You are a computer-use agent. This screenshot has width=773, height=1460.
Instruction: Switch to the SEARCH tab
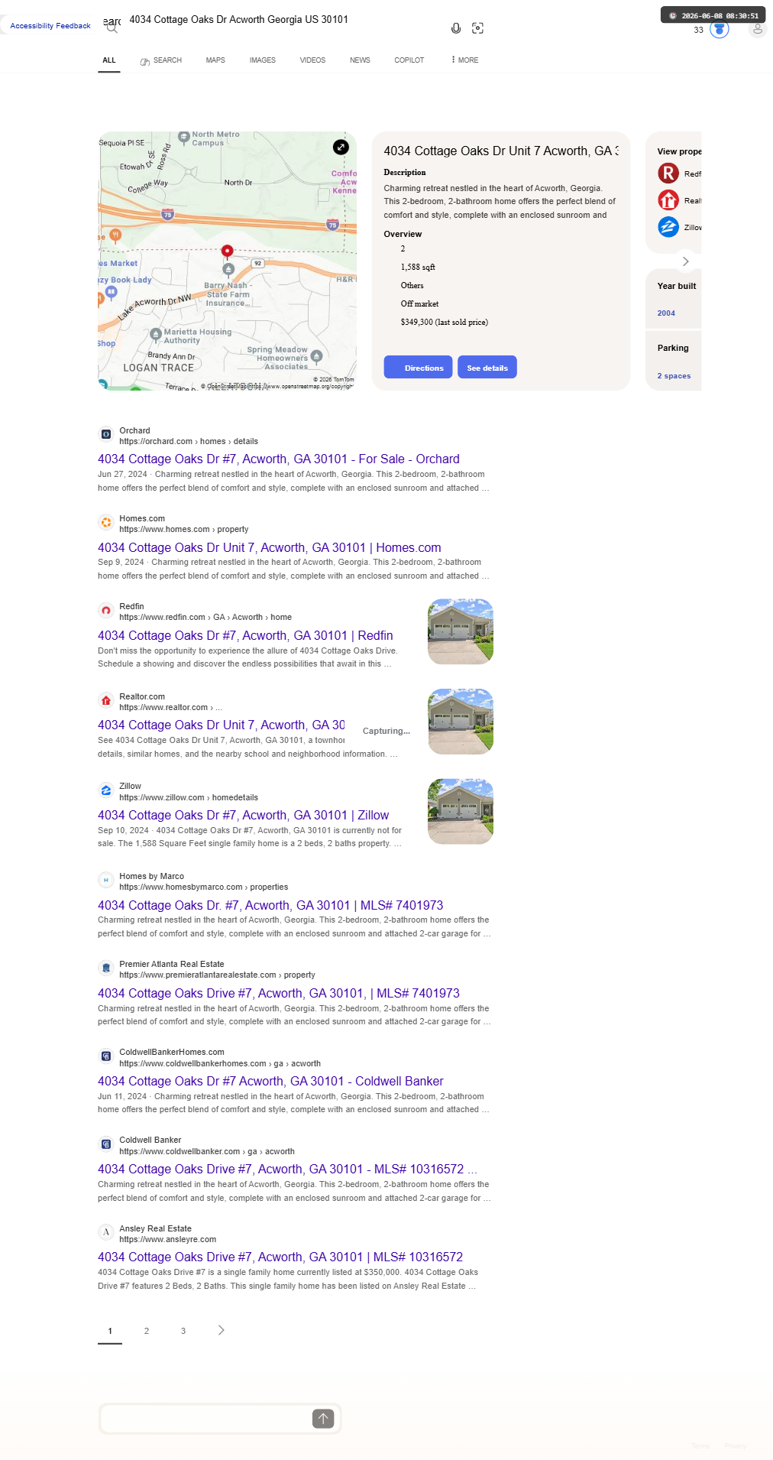161,60
